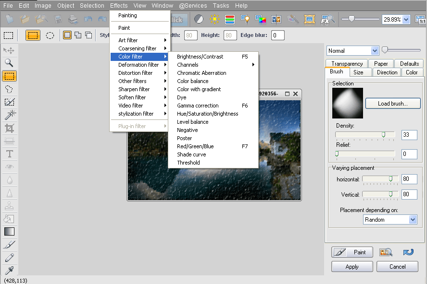Select the Crop tool
Image resolution: width=427 pixels, height=284 pixels.
[9, 128]
